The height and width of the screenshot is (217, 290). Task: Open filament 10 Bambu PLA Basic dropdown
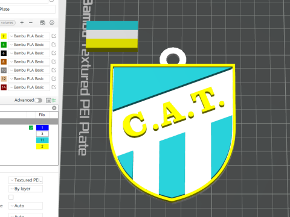(29, 71)
